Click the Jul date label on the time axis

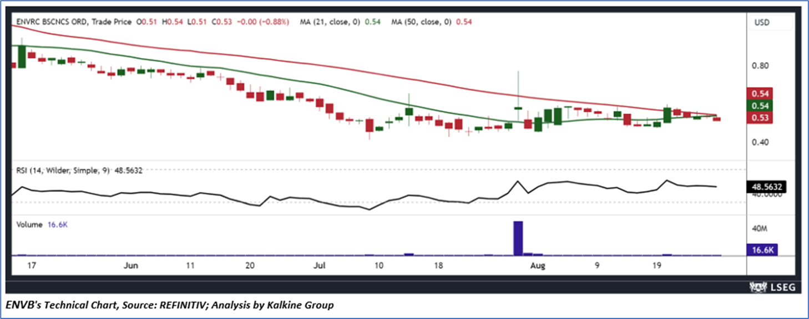[321, 266]
